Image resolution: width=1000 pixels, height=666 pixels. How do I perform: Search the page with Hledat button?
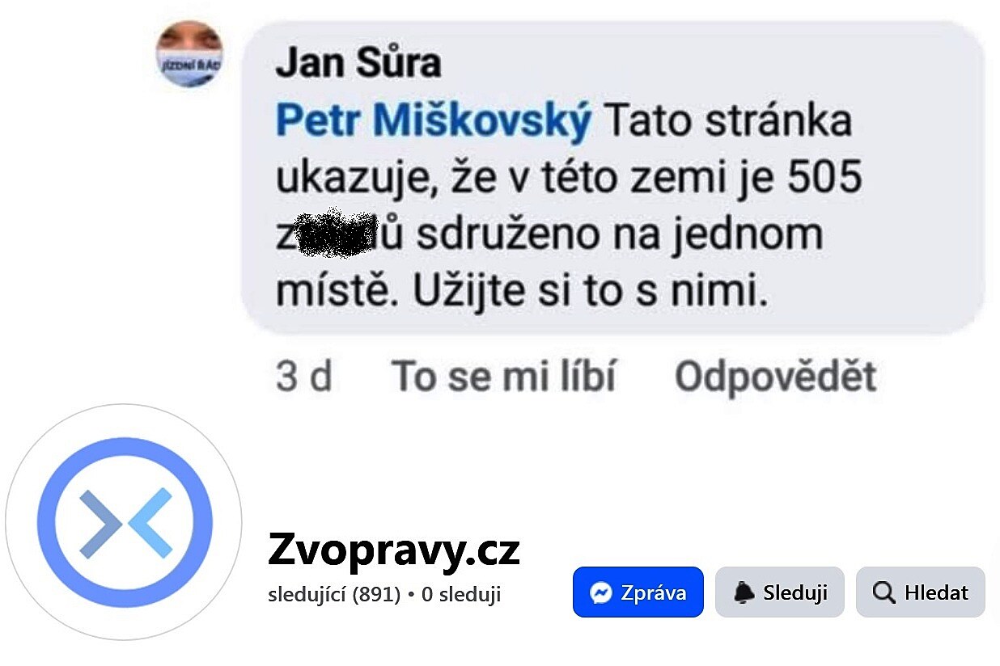pyautogui.click(x=921, y=592)
